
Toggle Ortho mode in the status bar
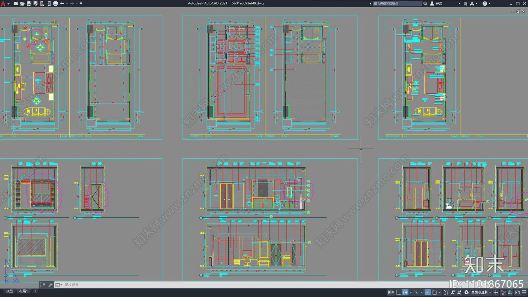click(x=399, y=292)
